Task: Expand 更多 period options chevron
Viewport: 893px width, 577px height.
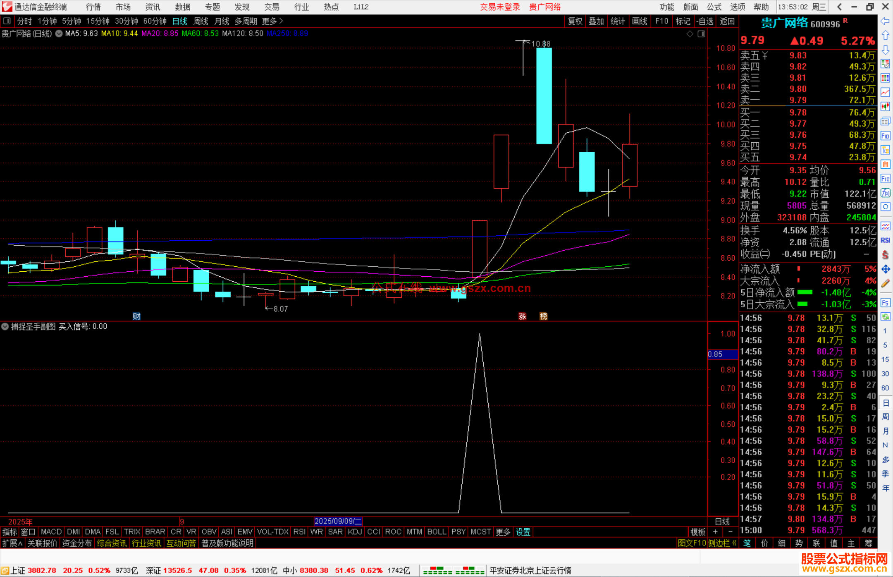Action: pyautogui.click(x=282, y=21)
